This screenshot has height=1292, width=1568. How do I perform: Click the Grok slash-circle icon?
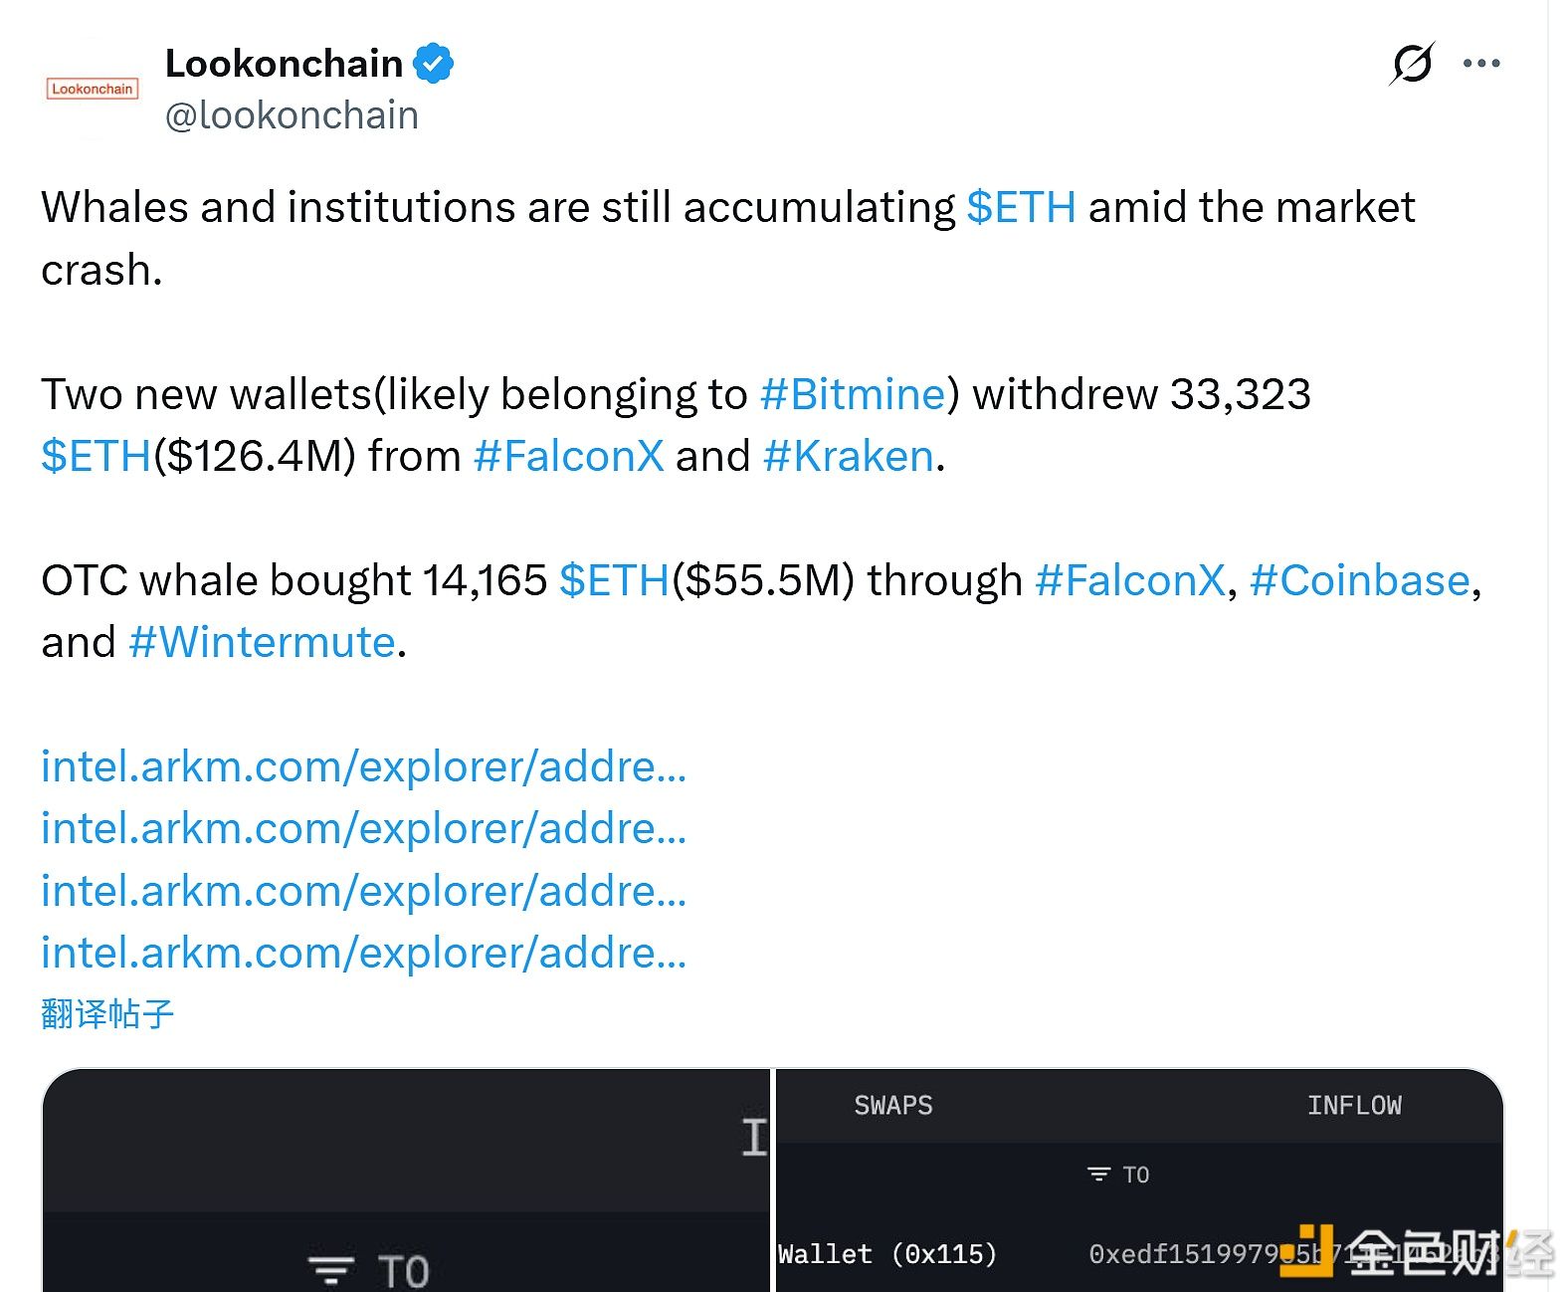pyautogui.click(x=1412, y=64)
